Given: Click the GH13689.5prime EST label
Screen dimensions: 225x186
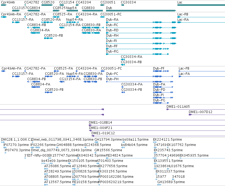Looking at the screenshot, I should coord(171,182).
